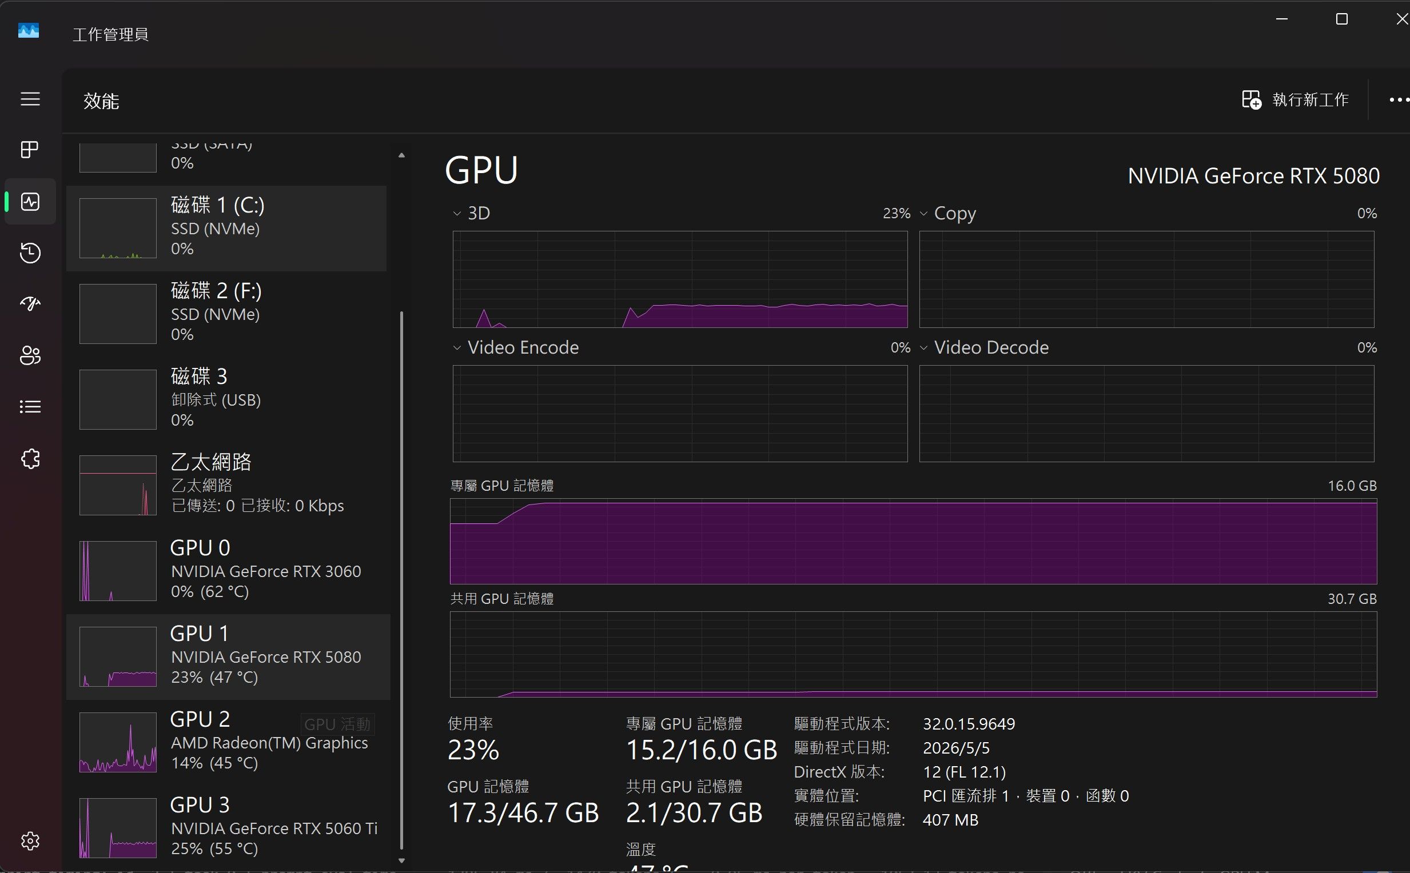Click 執行新工作 (Run new task) button
Viewport: 1410px width, 873px height.
pyautogui.click(x=1295, y=100)
